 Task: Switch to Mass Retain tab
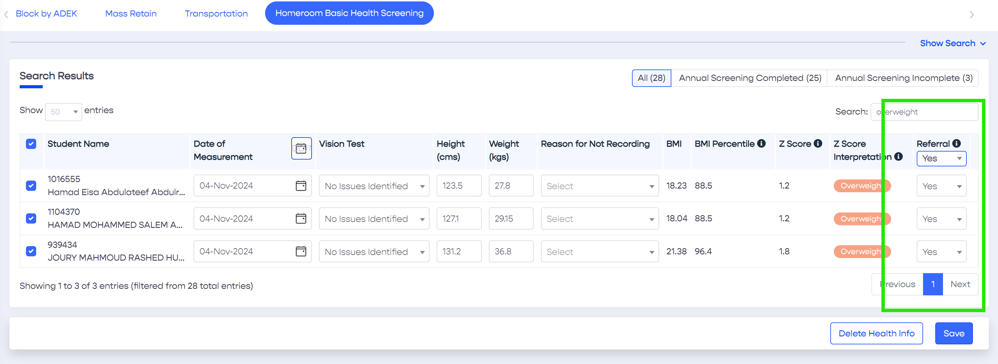[131, 14]
